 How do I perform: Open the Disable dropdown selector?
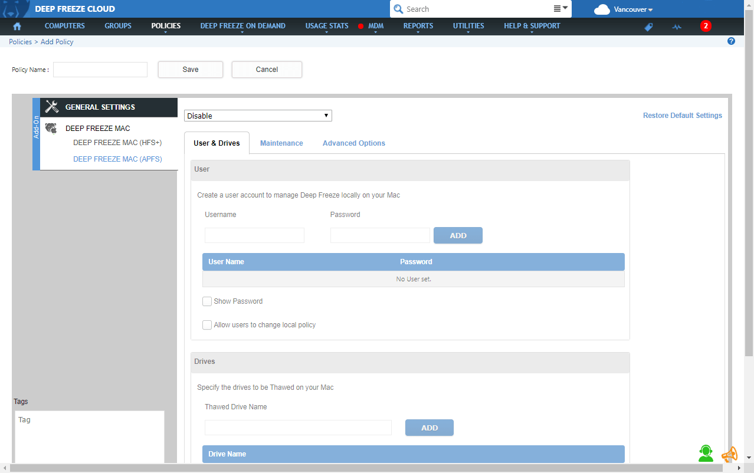(x=258, y=116)
